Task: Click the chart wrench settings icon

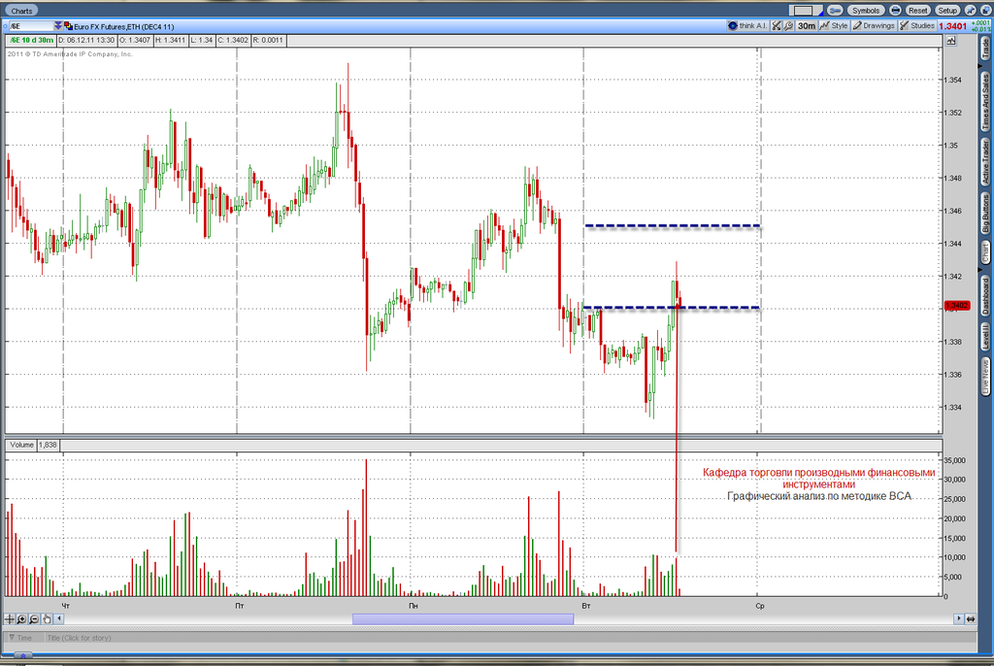Action: [788, 26]
